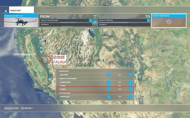
Task: Click the KSFO San Francisco Intl airport marker
Action: click(25, 60)
